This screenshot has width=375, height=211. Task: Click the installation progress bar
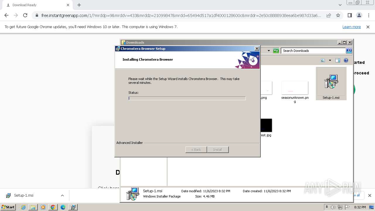(187, 98)
